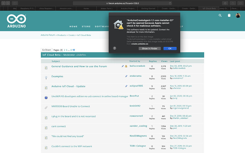Open the HOME navigation item

(73, 26)
